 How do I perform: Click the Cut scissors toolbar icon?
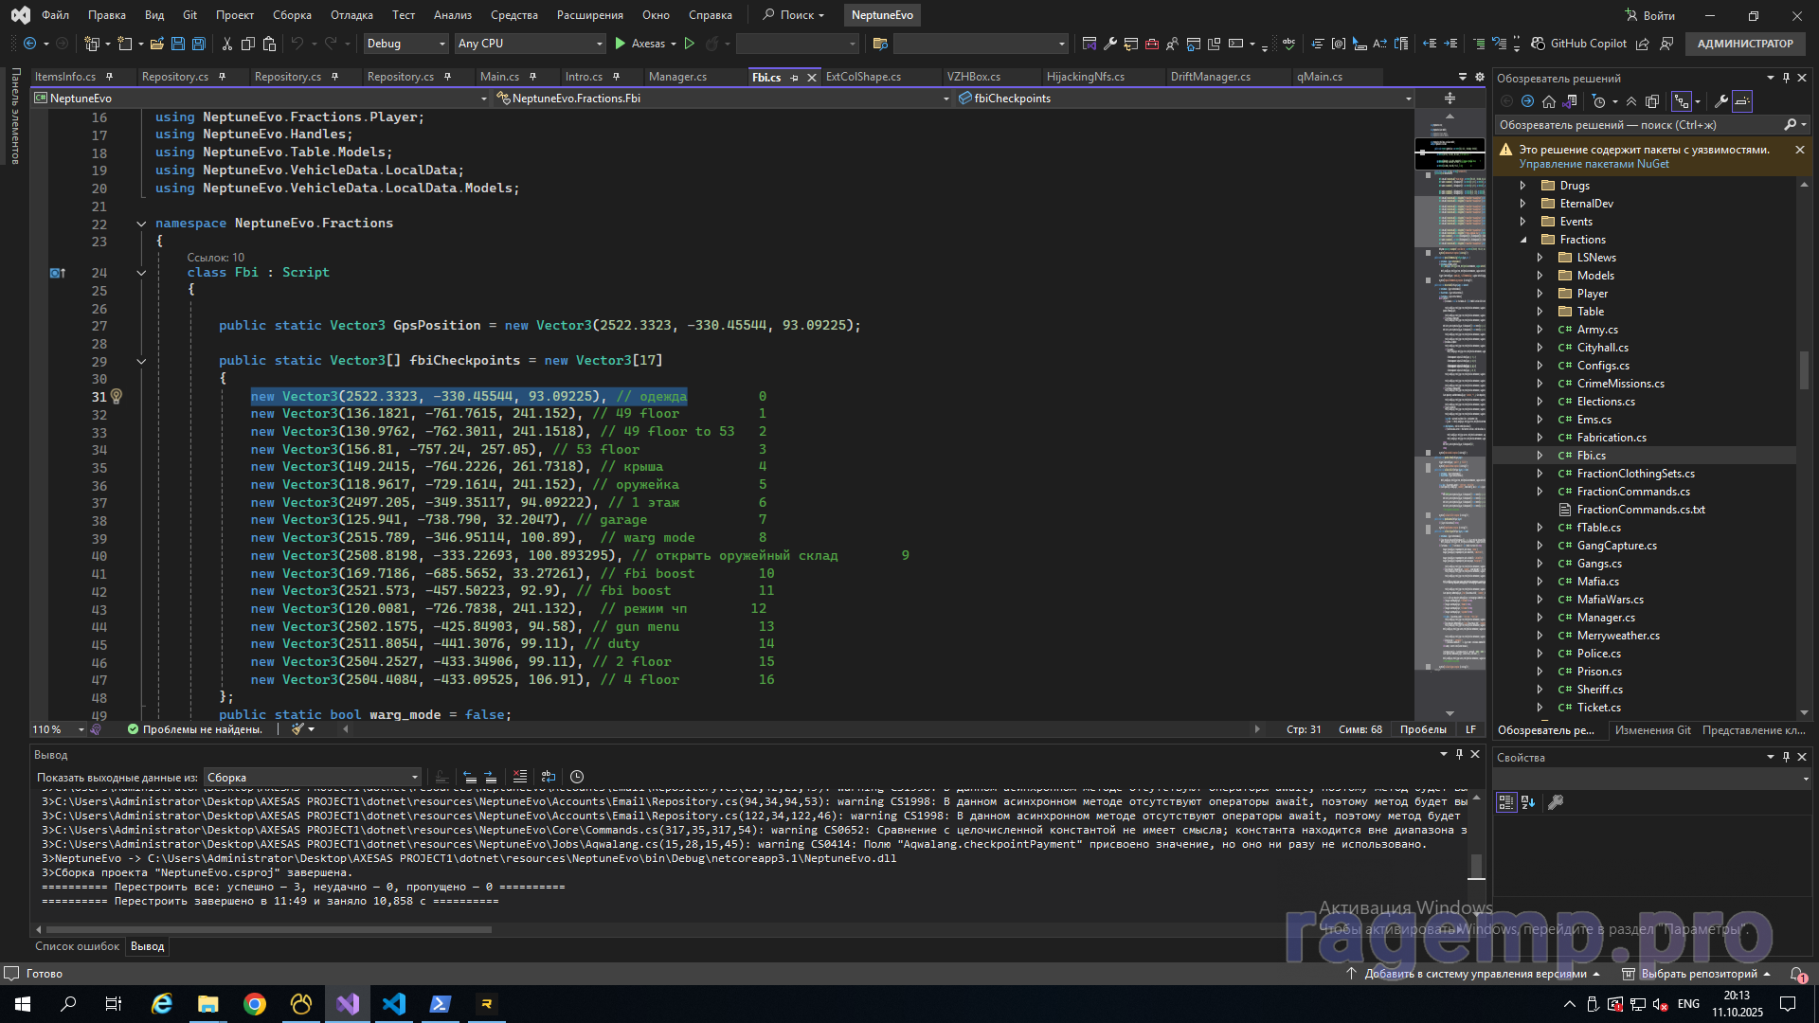tap(226, 44)
